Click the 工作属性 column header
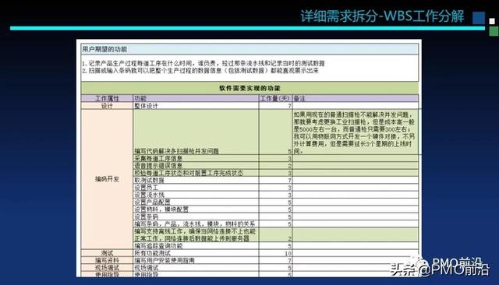 [107, 98]
